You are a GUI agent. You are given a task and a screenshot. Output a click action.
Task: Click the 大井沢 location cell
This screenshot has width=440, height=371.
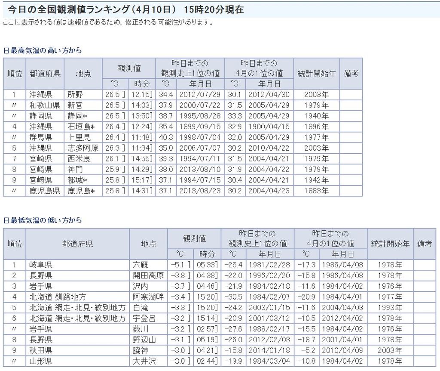144,362
